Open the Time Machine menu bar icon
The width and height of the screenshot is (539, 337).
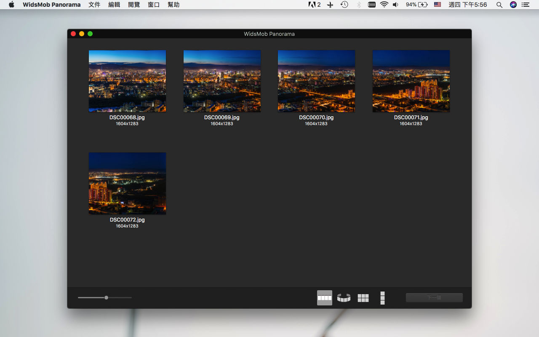click(344, 5)
